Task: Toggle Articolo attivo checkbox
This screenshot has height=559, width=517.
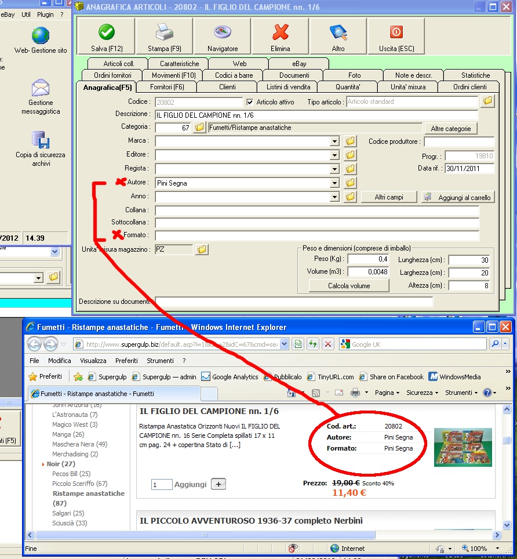Action: (x=250, y=102)
